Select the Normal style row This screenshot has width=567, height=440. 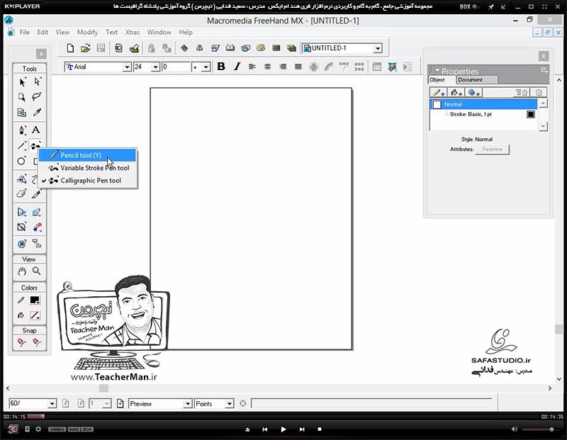click(484, 104)
